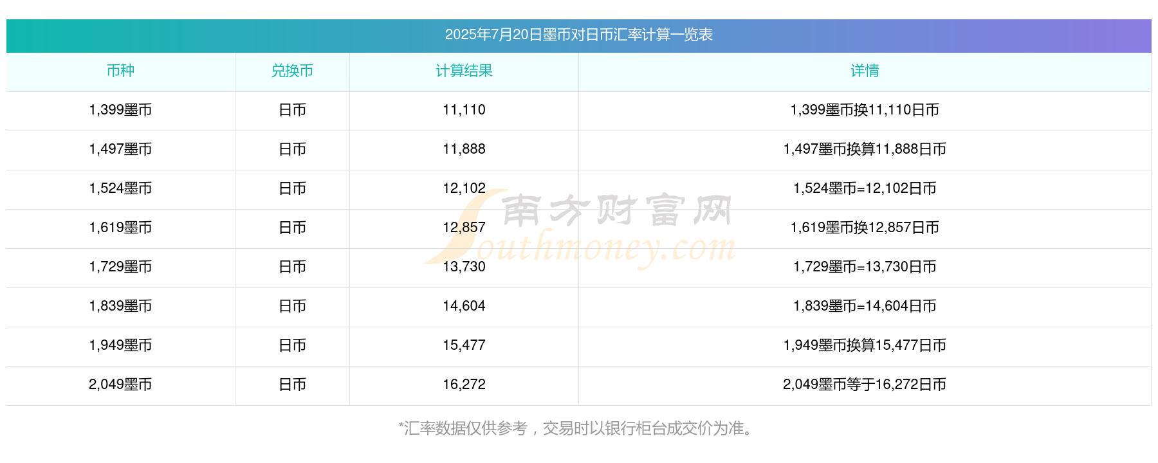Click the result value 12,102
The image size is (1158, 463).
464,188
